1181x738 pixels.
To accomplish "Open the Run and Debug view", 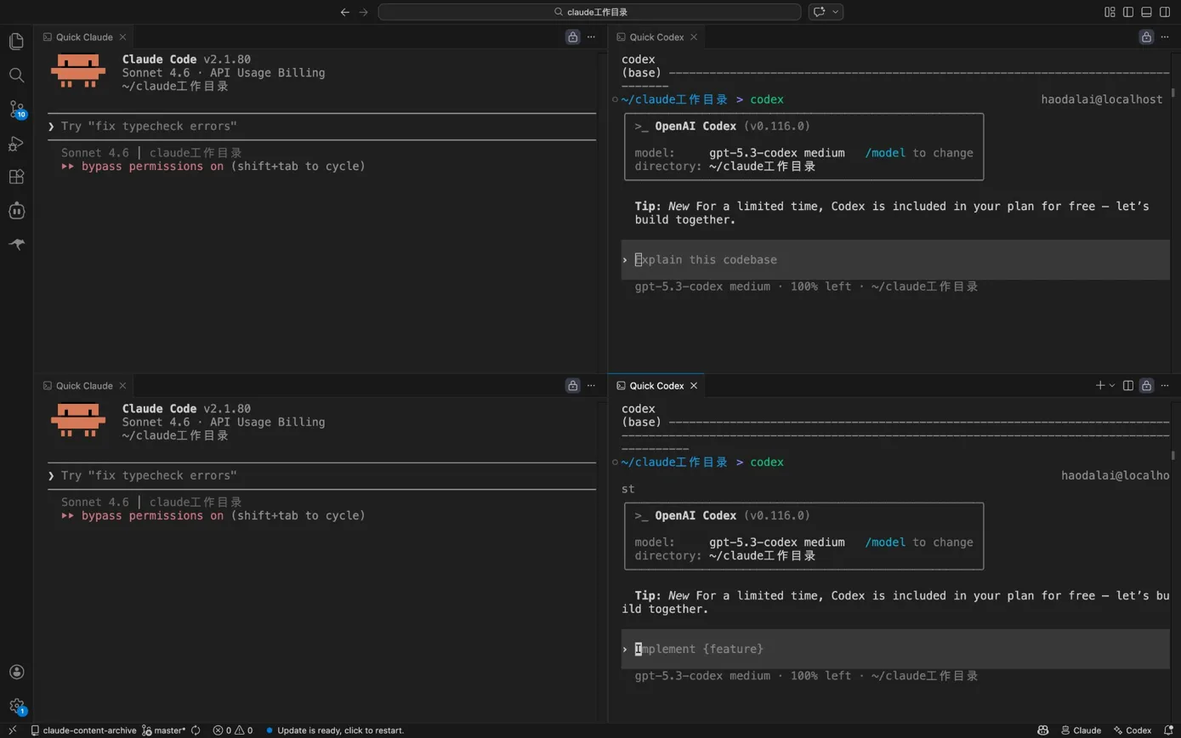I will click(16, 143).
